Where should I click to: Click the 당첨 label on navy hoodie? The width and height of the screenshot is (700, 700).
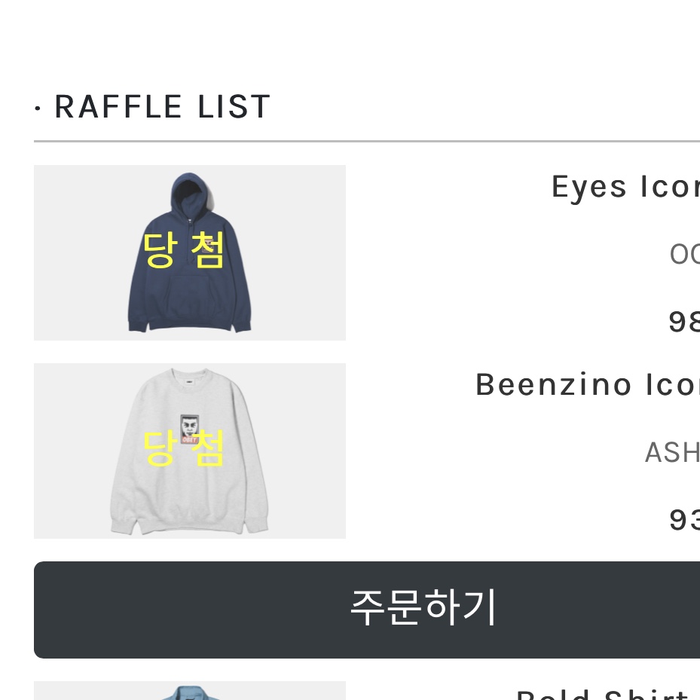point(183,251)
